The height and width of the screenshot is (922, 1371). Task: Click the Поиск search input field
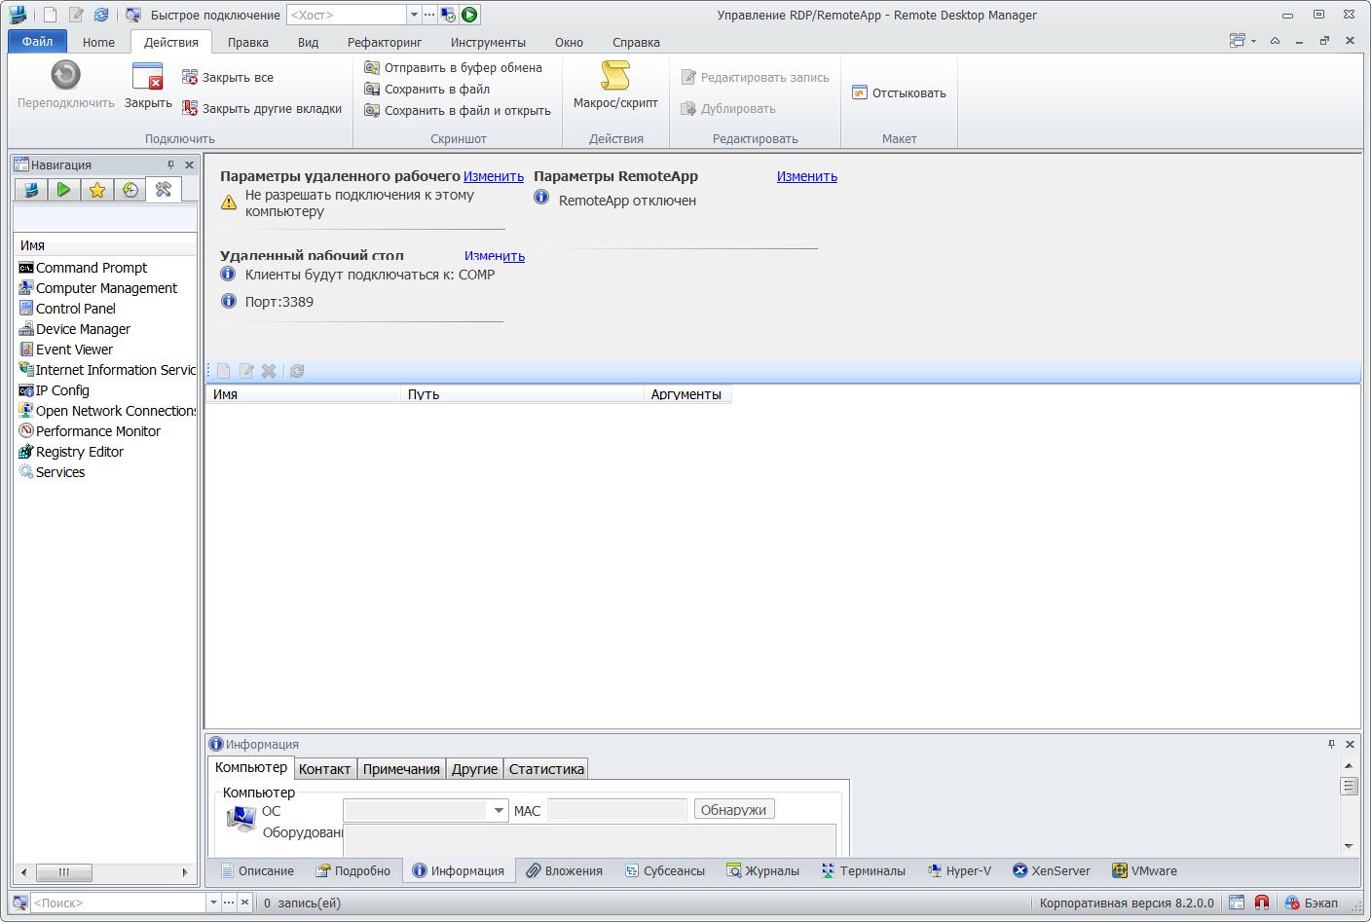click(x=119, y=903)
